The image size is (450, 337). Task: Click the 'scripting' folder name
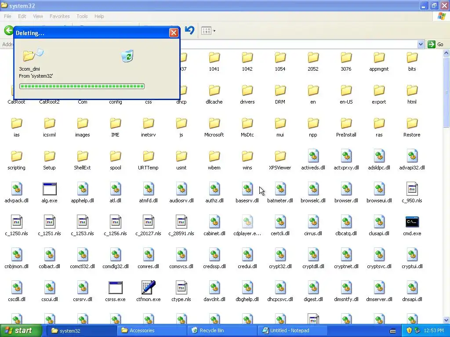click(16, 168)
